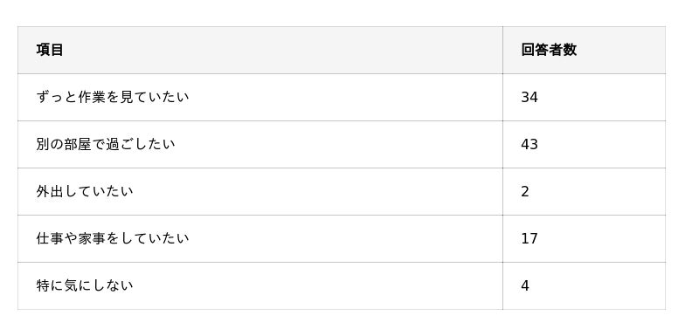The height and width of the screenshot is (336, 699).
Task: Click the character 特 in last row
Action: [x=43, y=285]
